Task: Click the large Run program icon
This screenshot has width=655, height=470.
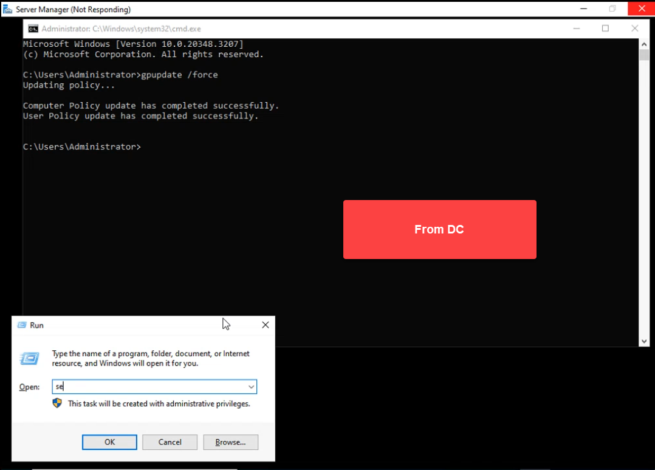Action: pos(29,358)
